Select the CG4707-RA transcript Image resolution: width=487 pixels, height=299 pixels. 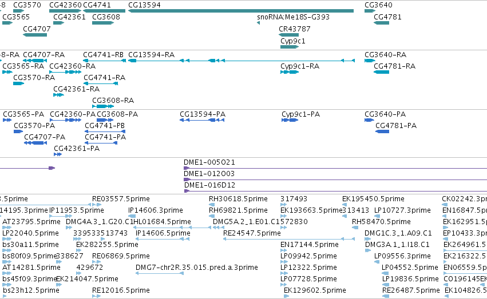coord(35,61)
